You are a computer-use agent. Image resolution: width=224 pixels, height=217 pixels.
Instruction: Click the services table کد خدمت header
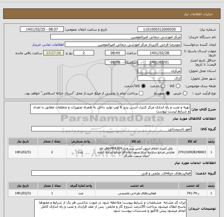click(193, 186)
